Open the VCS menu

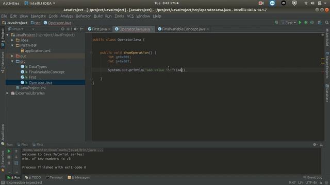click(130, 16)
